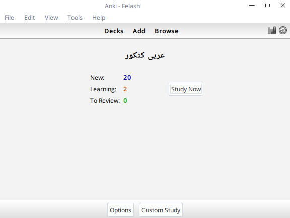Open the card Browse window
The image size is (290, 218).
point(167,31)
